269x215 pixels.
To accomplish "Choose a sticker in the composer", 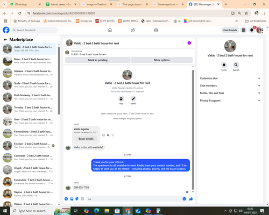I will pyautogui.click(x=77, y=199).
